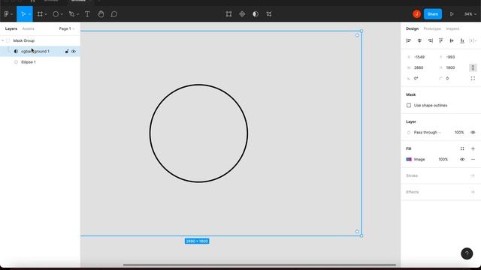This screenshot has width=481, height=270.
Task: Click the Image fill color swatch
Action: click(x=409, y=160)
